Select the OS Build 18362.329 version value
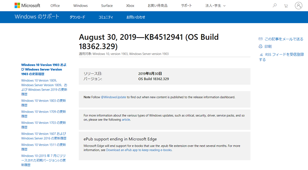 pyautogui.click(x=154, y=79)
